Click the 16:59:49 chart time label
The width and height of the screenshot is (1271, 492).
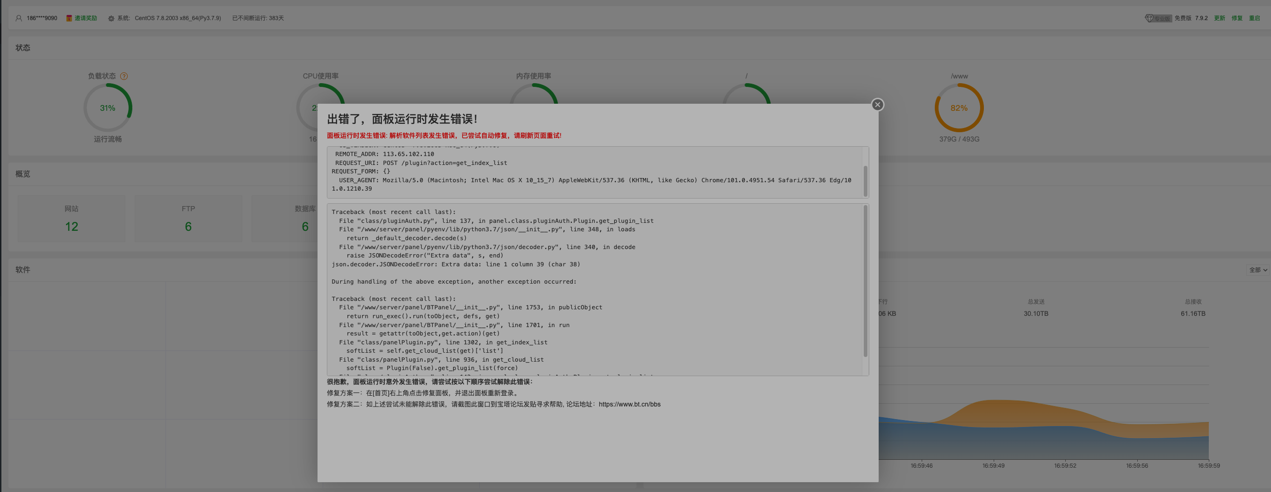993,465
